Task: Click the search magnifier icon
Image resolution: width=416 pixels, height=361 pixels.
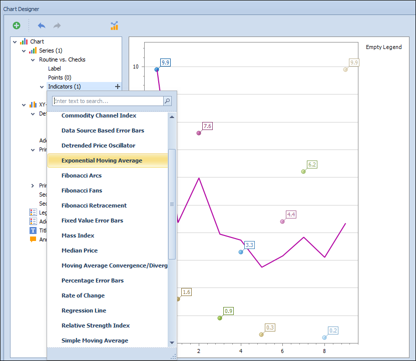Action: click(x=167, y=101)
